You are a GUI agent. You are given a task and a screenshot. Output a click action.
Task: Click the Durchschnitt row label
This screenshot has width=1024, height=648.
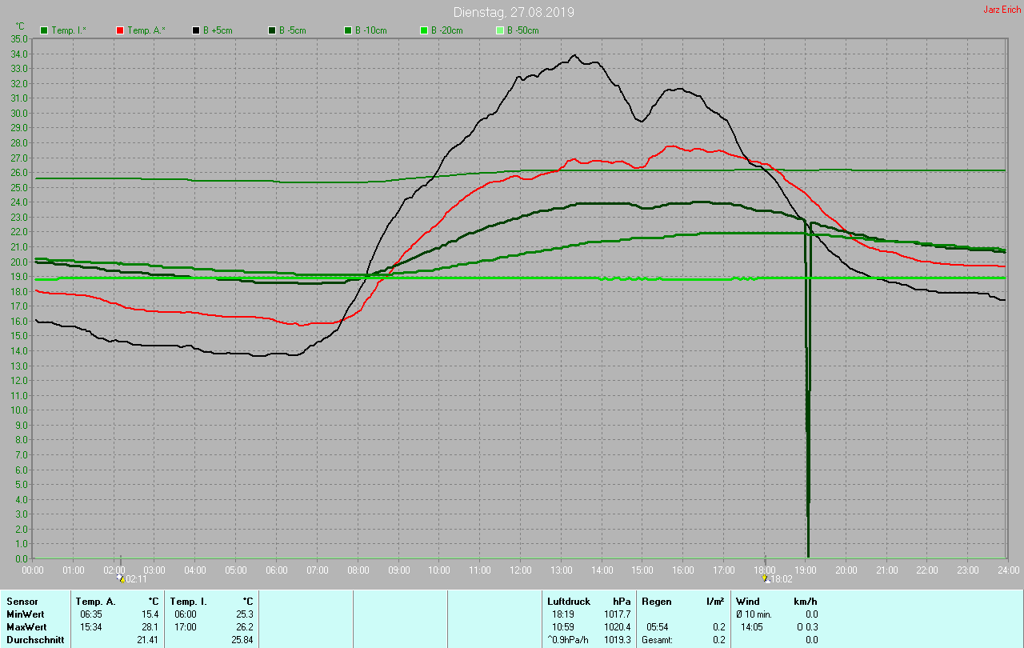pyautogui.click(x=34, y=640)
